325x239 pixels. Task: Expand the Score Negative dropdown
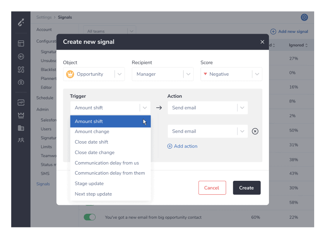coord(231,74)
